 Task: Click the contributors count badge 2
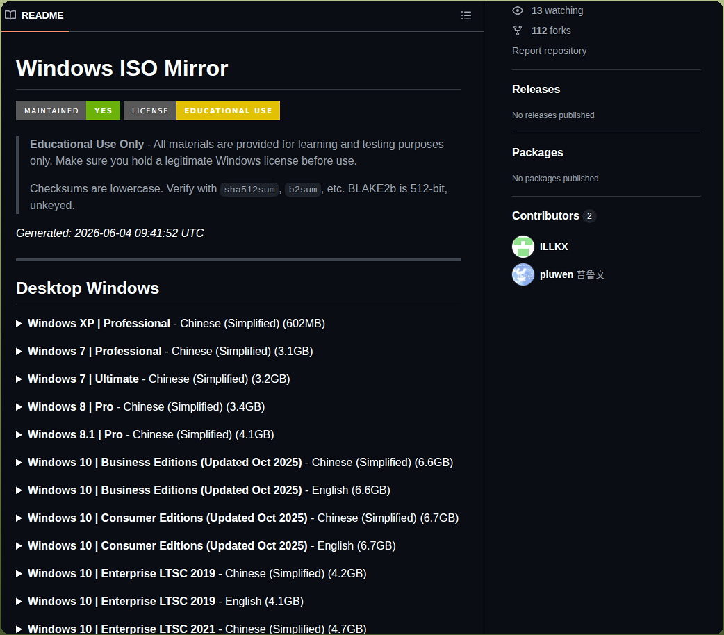[589, 215]
